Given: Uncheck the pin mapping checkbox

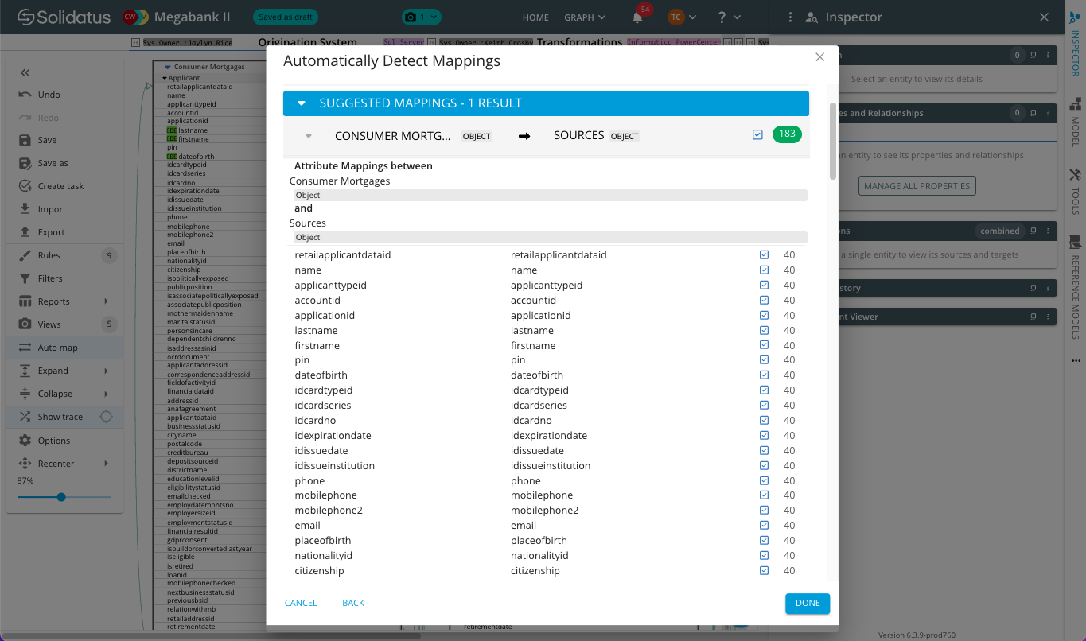Looking at the screenshot, I should tap(764, 360).
